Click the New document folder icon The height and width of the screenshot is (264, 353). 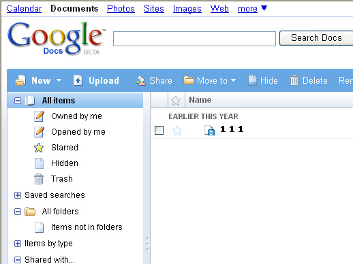coord(20,80)
